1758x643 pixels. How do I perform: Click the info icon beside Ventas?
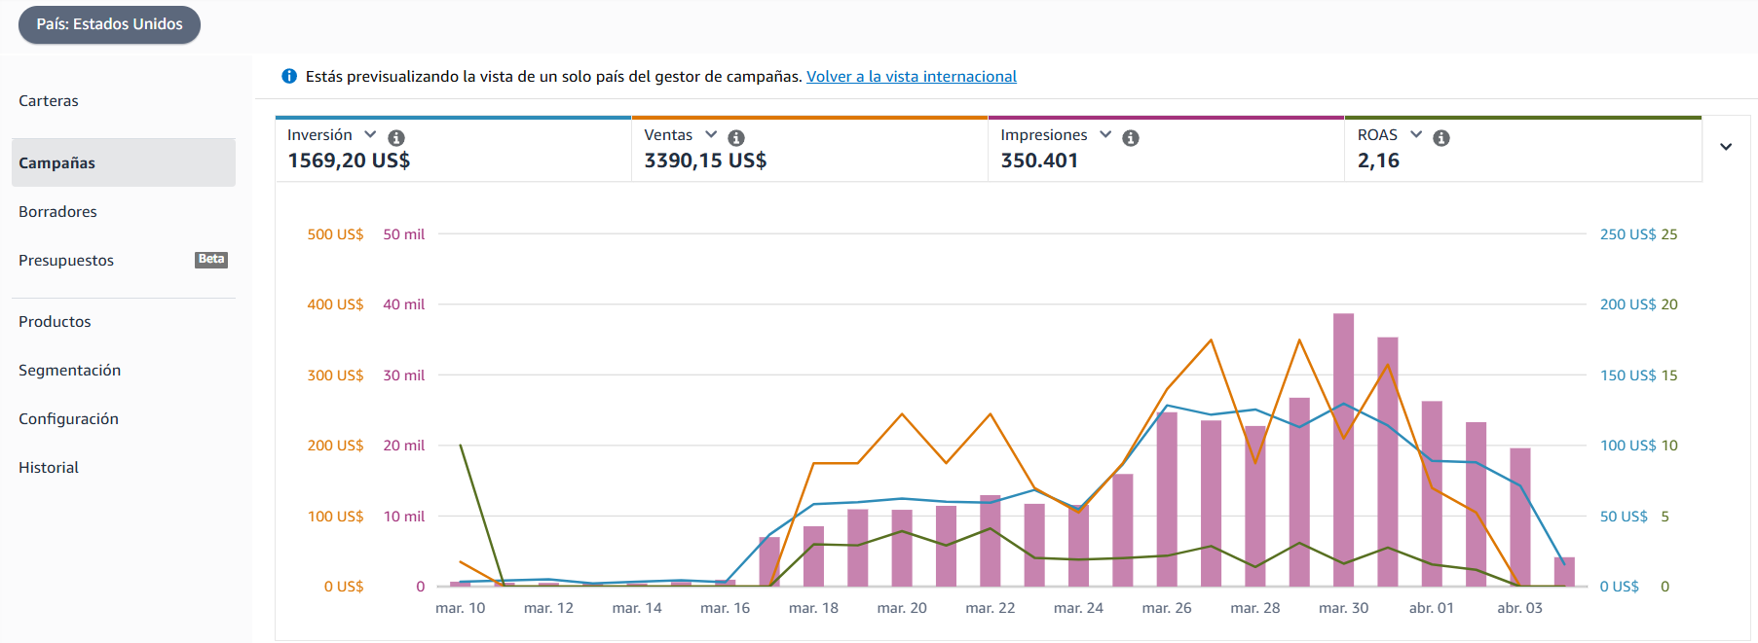[736, 138]
